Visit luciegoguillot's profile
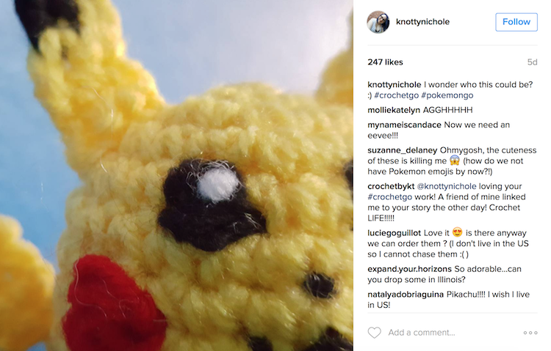This screenshot has width=551, height=351. tap(394, 233)
